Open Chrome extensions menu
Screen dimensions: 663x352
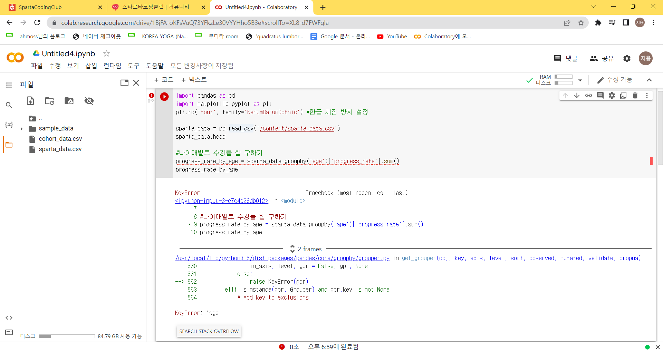(598, 23)
